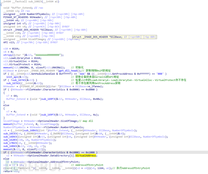
Task: Click the yellow DllBase tooltip popup
Action: click(115, 37)
